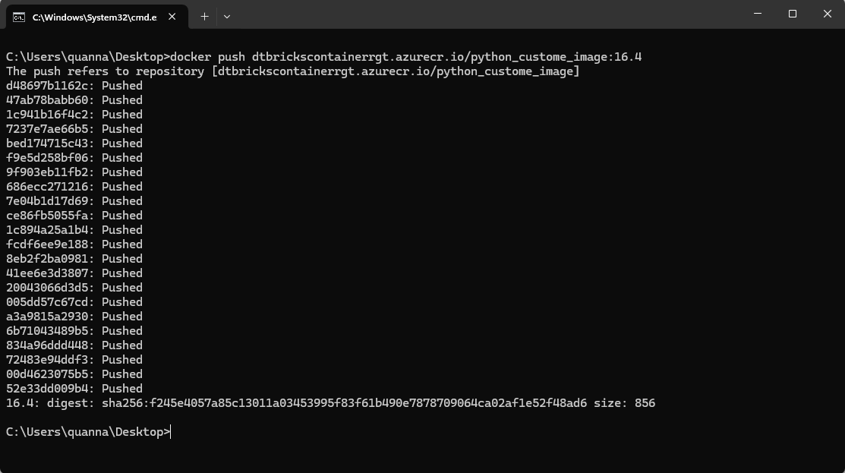845x473 pixels.
Task: Open a new tab with the plus button
Action: 204,16
